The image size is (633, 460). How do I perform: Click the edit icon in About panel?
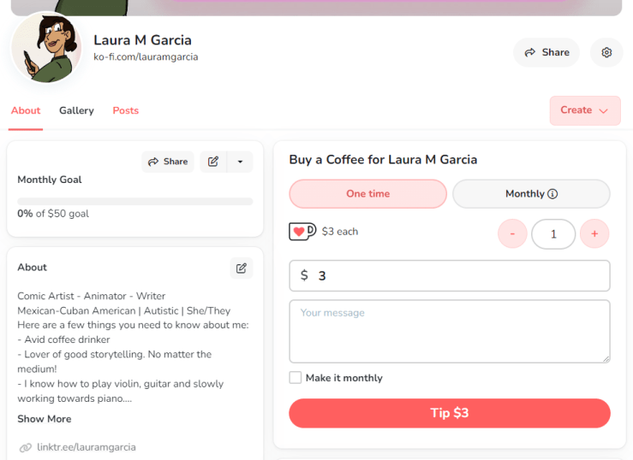[242, 268]
